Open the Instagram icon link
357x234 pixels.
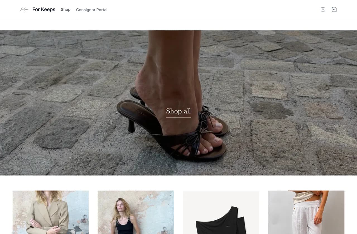tap(323, 9)
